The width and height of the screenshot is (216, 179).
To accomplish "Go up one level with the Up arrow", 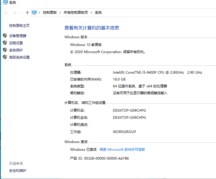I will point(27,13).
